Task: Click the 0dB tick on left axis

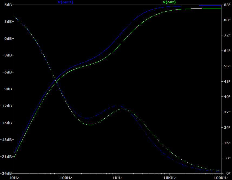Action: pos(8,39)
